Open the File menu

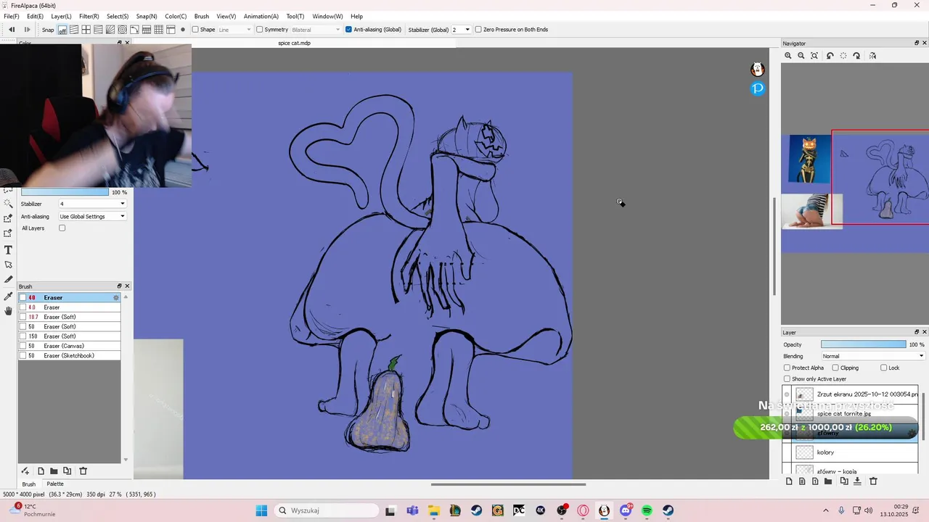11,16
